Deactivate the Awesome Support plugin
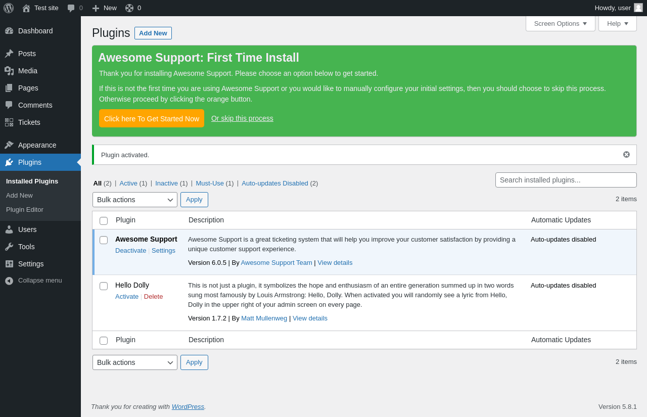Screen dimensions: 647x417 (130, 250)
